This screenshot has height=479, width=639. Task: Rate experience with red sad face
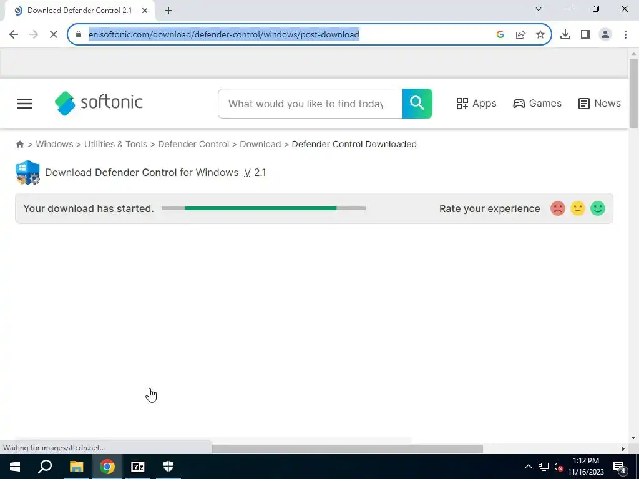pyautogui.click(x=558, y=208)
